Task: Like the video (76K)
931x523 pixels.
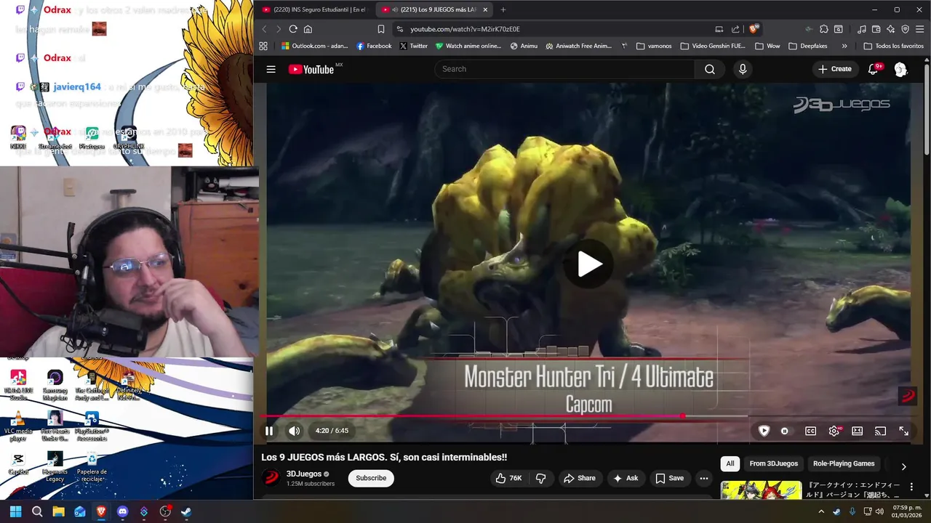Action: (509, 478)
